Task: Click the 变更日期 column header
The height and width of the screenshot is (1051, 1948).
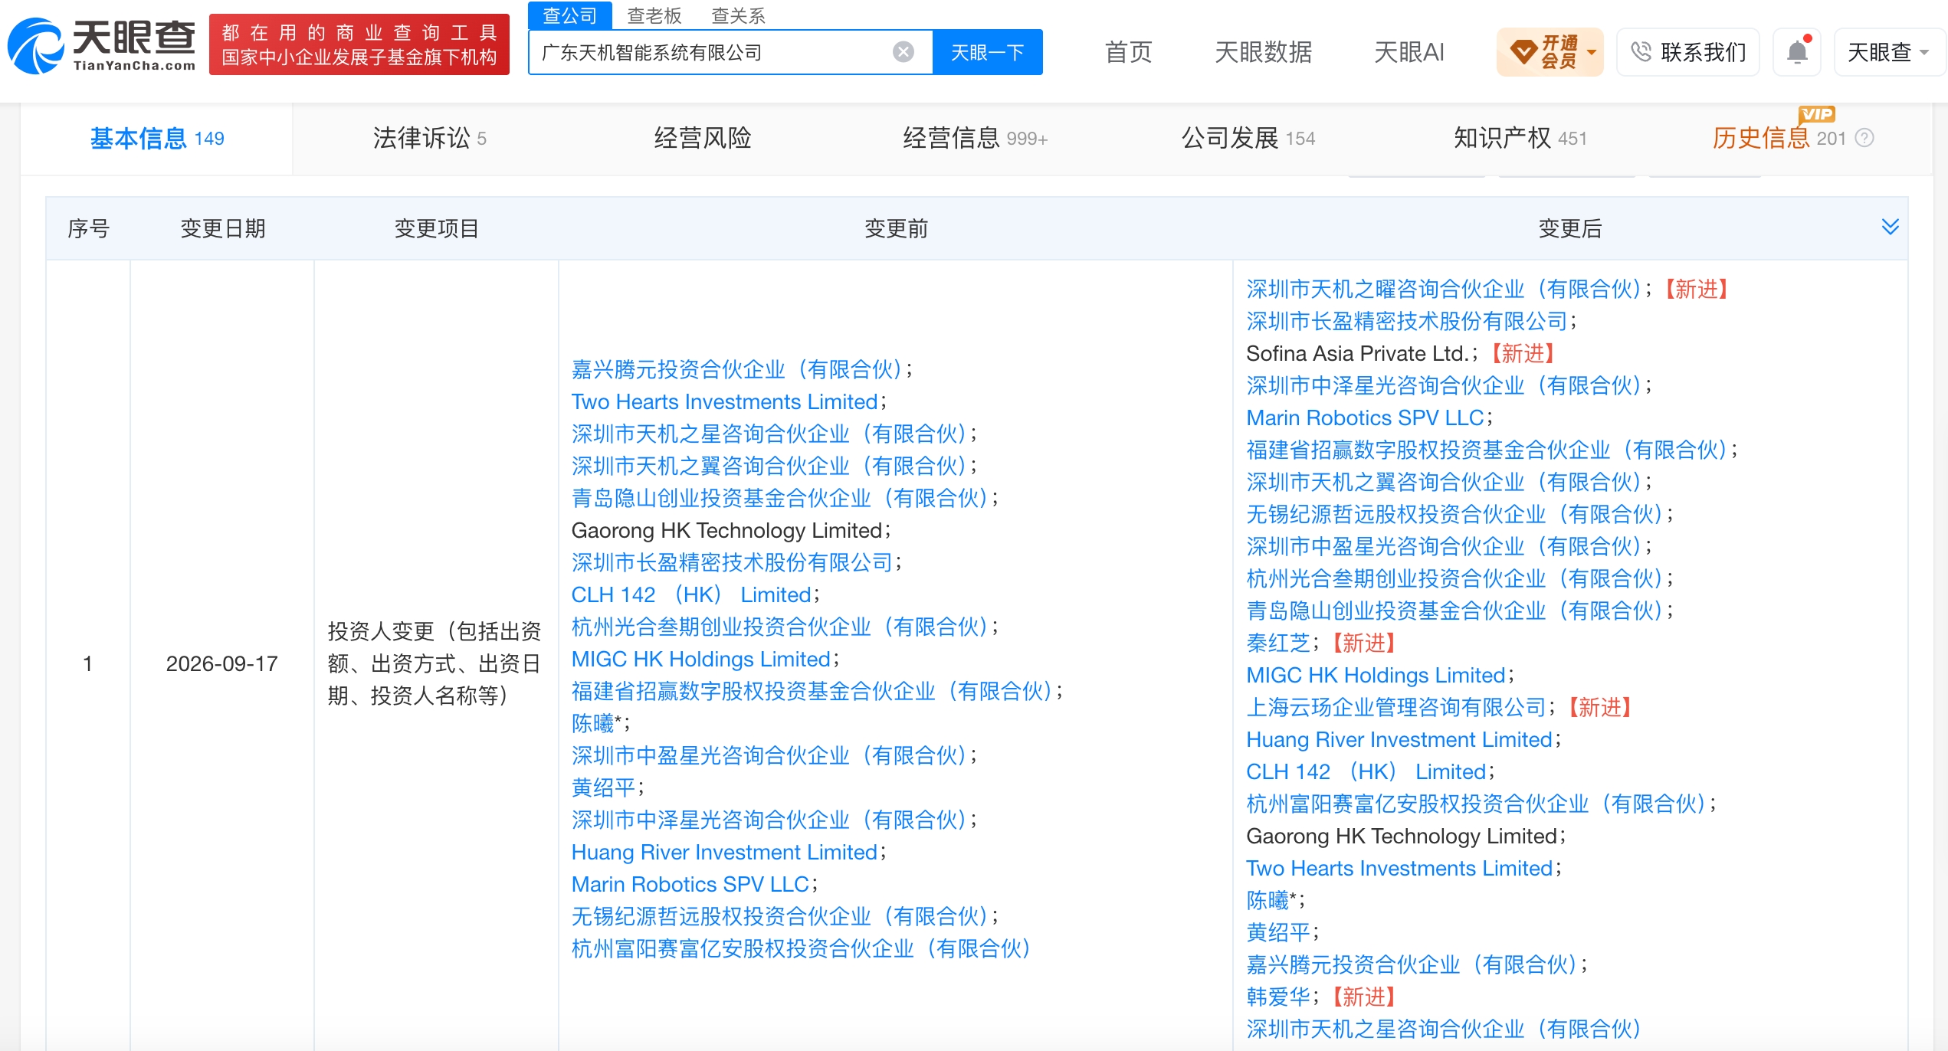Action: (x=223, y=228)
